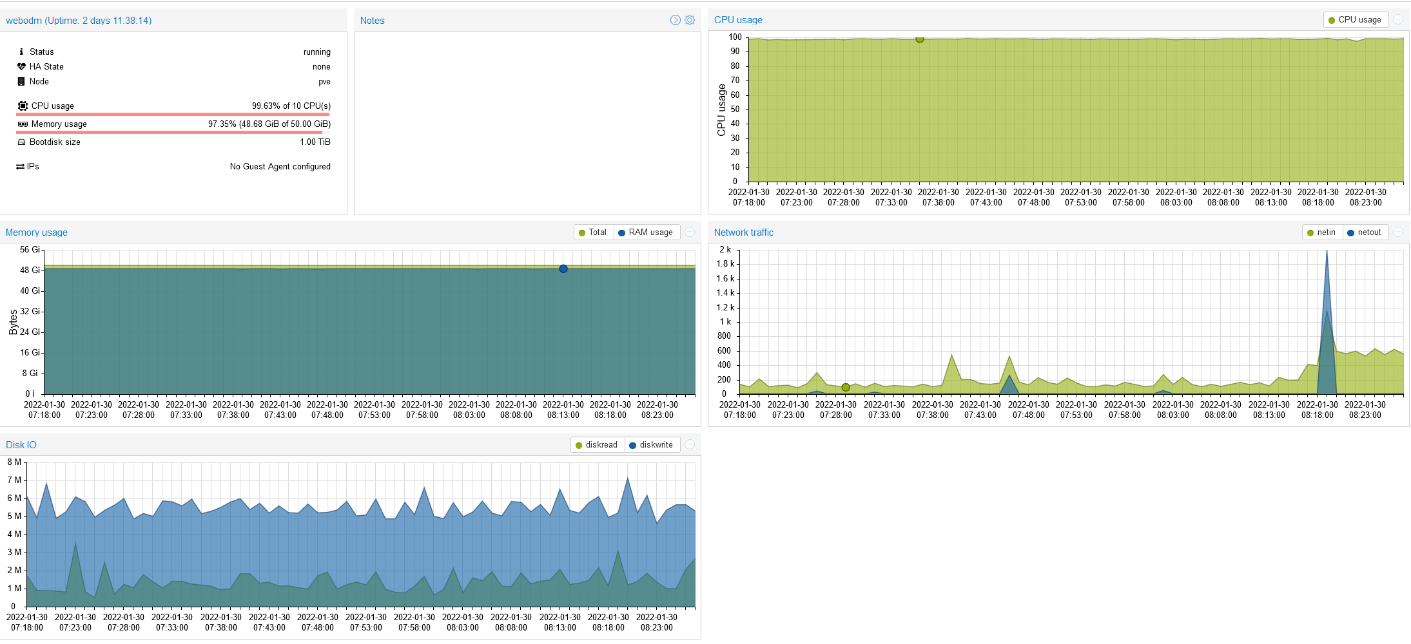Click the red Memory usage progress bar

coord(169,133)
